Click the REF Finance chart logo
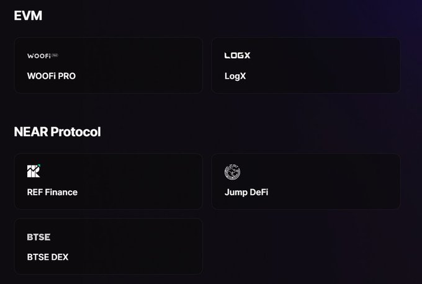The width and height of the screenshot is (422, 284). point(34,171)
